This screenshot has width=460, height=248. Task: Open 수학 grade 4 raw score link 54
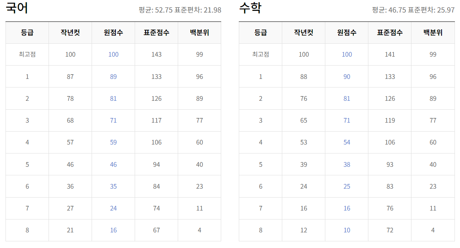(347, 142)
